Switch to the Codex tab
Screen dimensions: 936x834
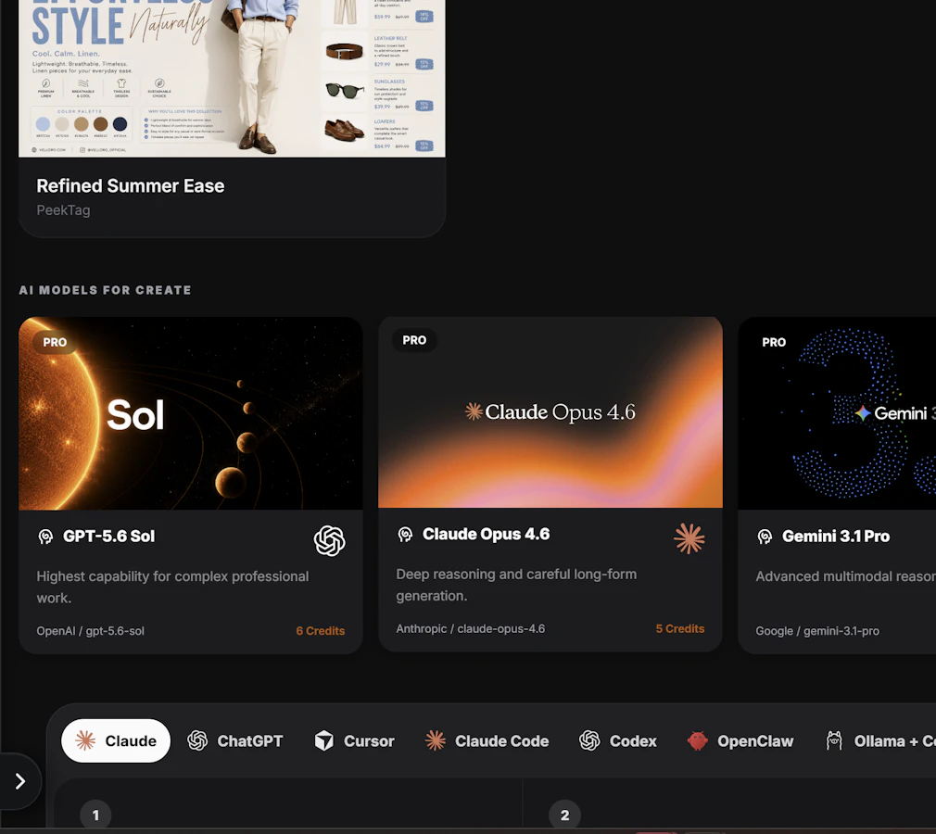click(618, 740)
